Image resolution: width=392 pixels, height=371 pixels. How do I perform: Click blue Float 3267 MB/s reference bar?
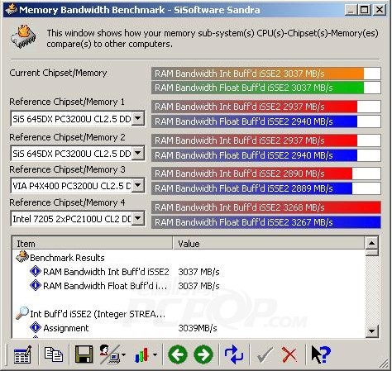266,222
